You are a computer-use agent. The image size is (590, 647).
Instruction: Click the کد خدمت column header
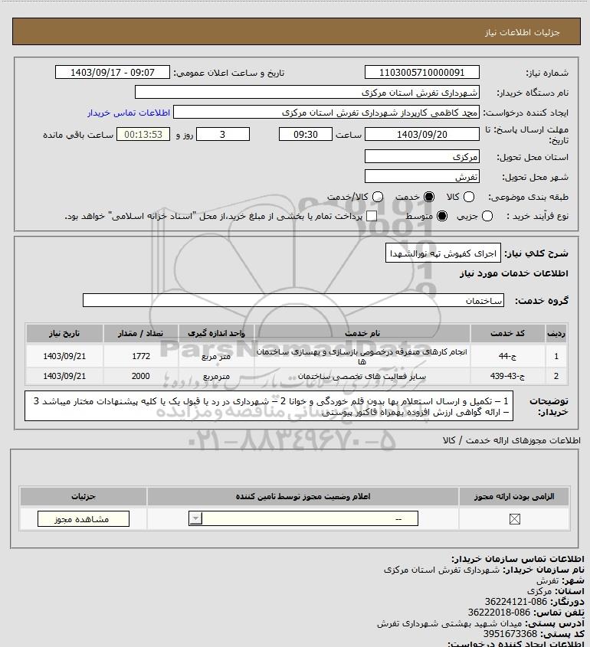point(507,333)
